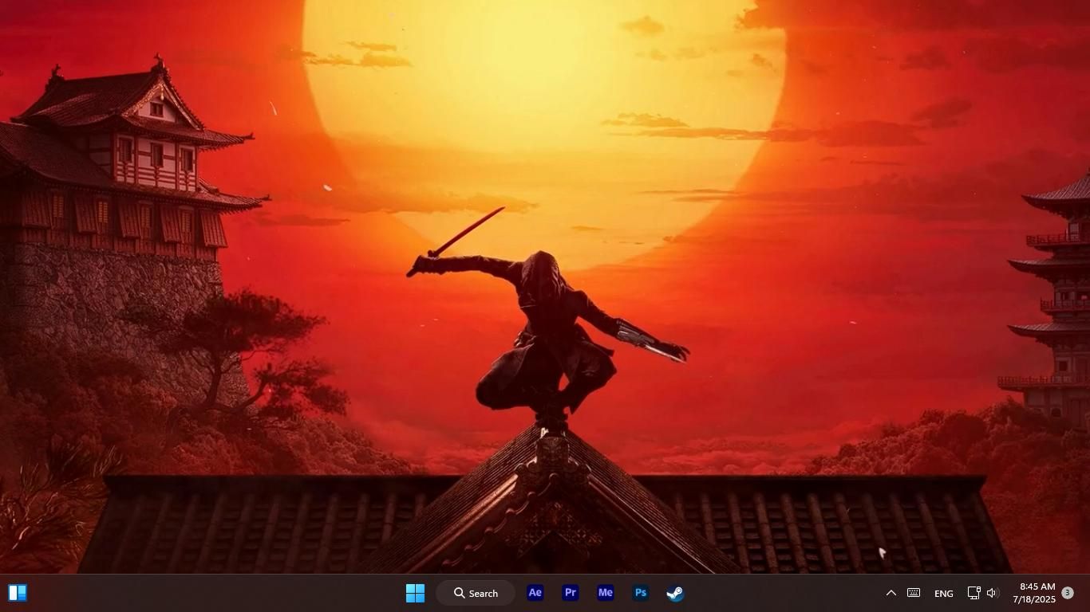Switch input language via ENG indicator
This screenshot has height=612, width=1090.
point(944,594)
